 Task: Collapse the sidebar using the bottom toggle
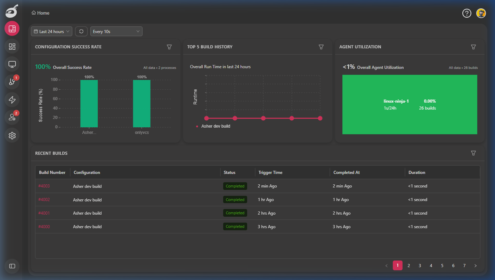tap(12, 266)
